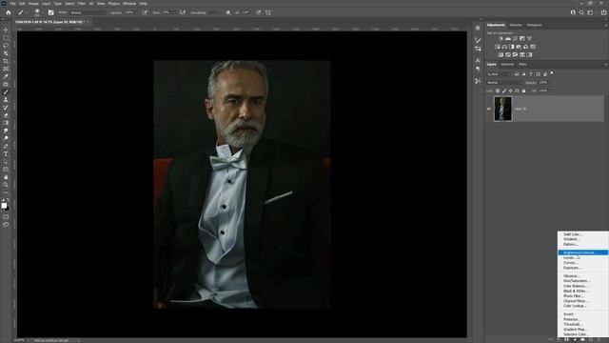The height and width of the screenshot is (343, 609).
Task: Click the Home icon in options bar
Action: 9,12
